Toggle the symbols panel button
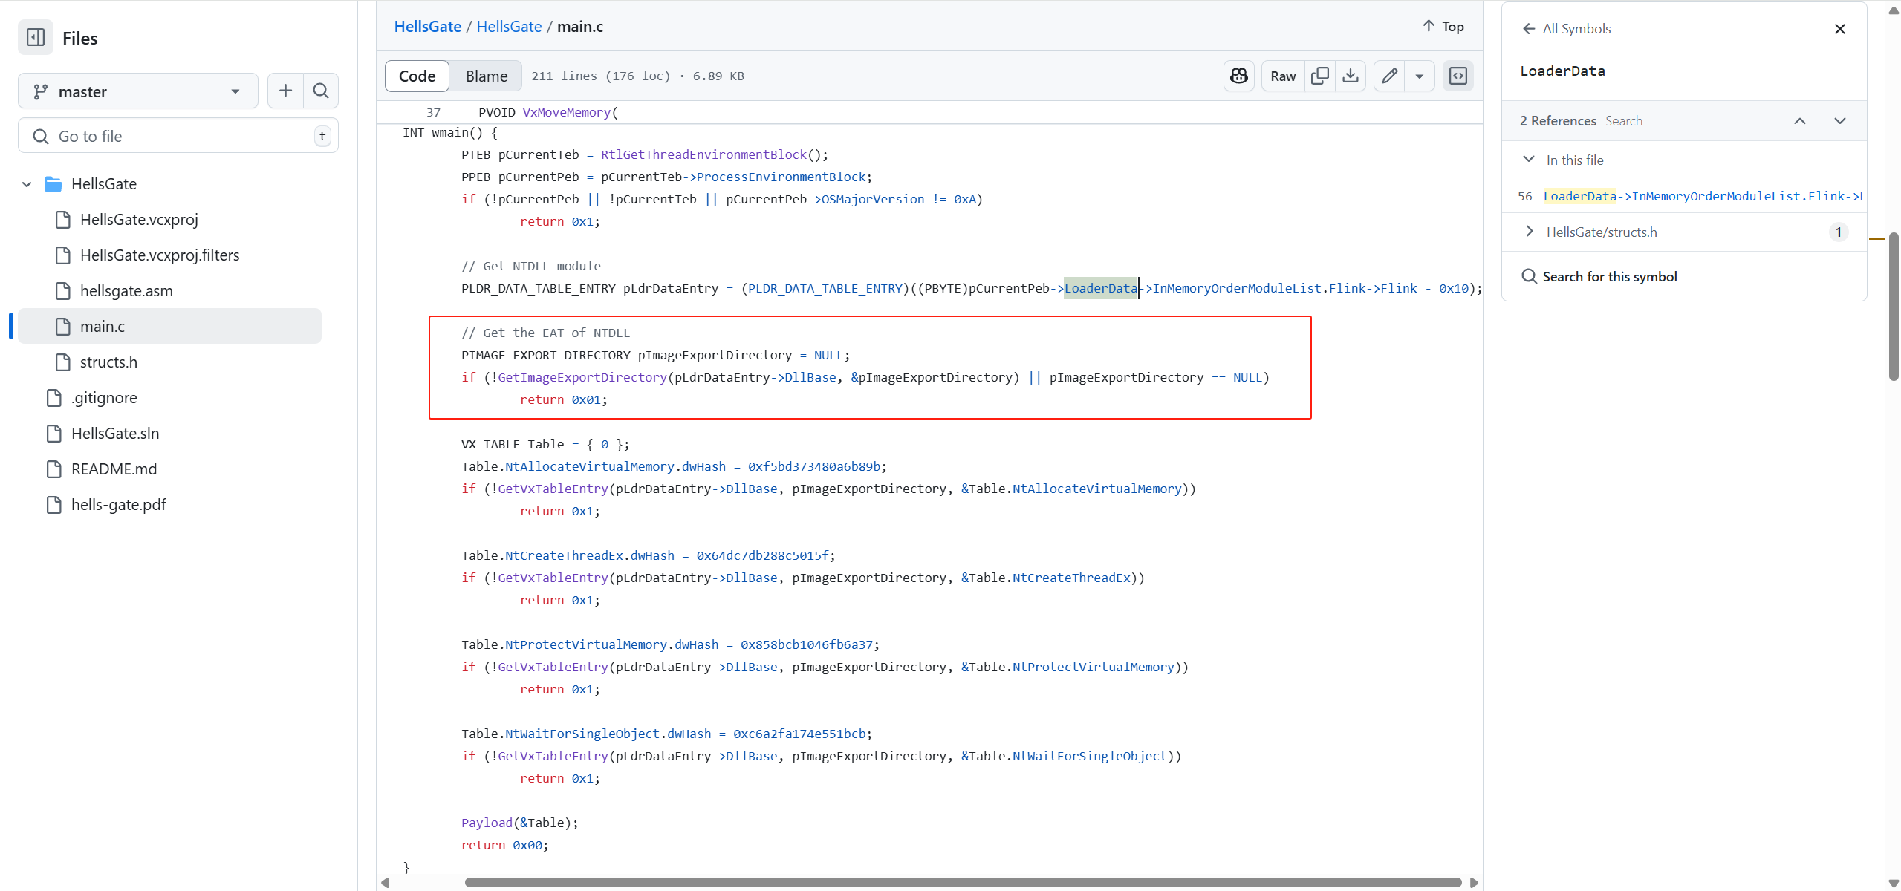Image resolution: width=1901 pixels, height=891 pixels. click(x=1458, y=76)
